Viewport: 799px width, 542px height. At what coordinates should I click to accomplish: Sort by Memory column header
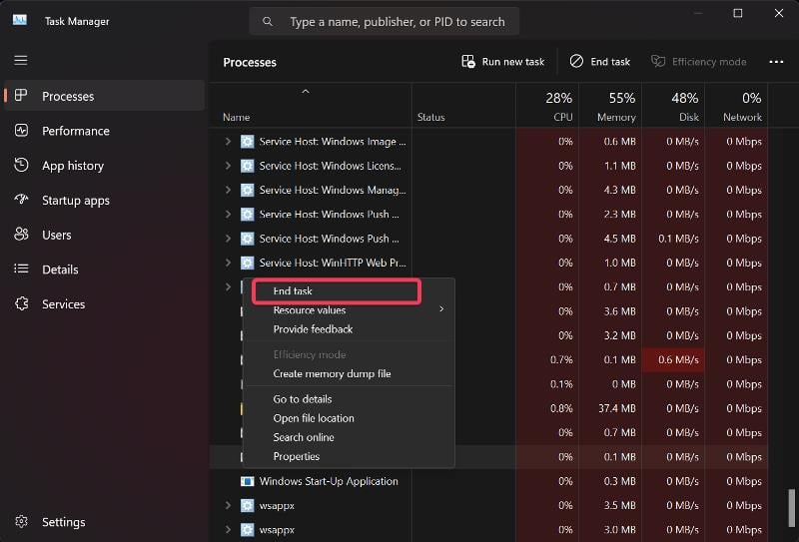[x=610, y=106]
